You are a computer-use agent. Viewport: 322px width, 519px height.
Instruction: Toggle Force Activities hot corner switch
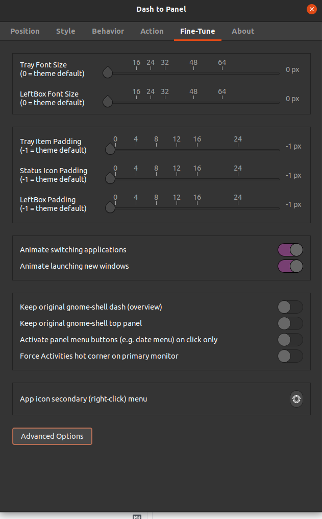click(290, 356)
